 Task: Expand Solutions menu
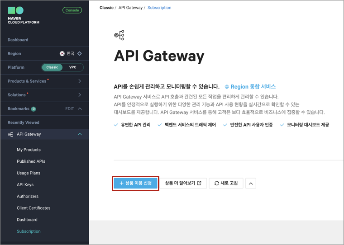click(44, 95)
